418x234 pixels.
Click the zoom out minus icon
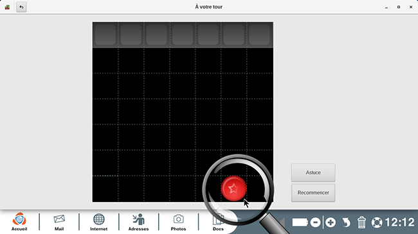point(315,222)
